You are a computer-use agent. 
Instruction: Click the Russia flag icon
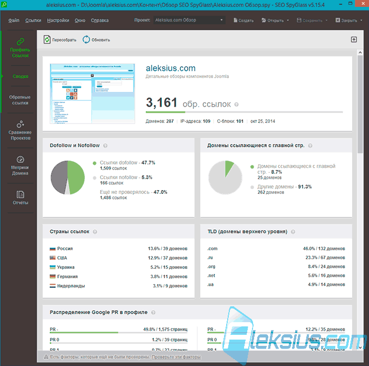coord(53,249)
